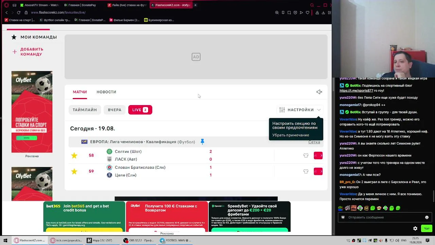Open the SpeedyBet deposit banner
This screenshot has width=435, height=245.
click(249, 216)
